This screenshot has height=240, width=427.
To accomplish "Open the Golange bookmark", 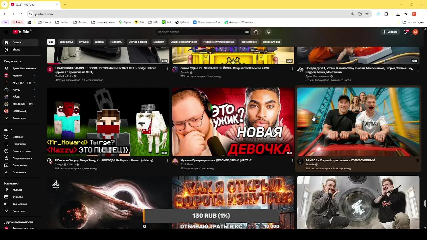I will click(x=18, y=22).
